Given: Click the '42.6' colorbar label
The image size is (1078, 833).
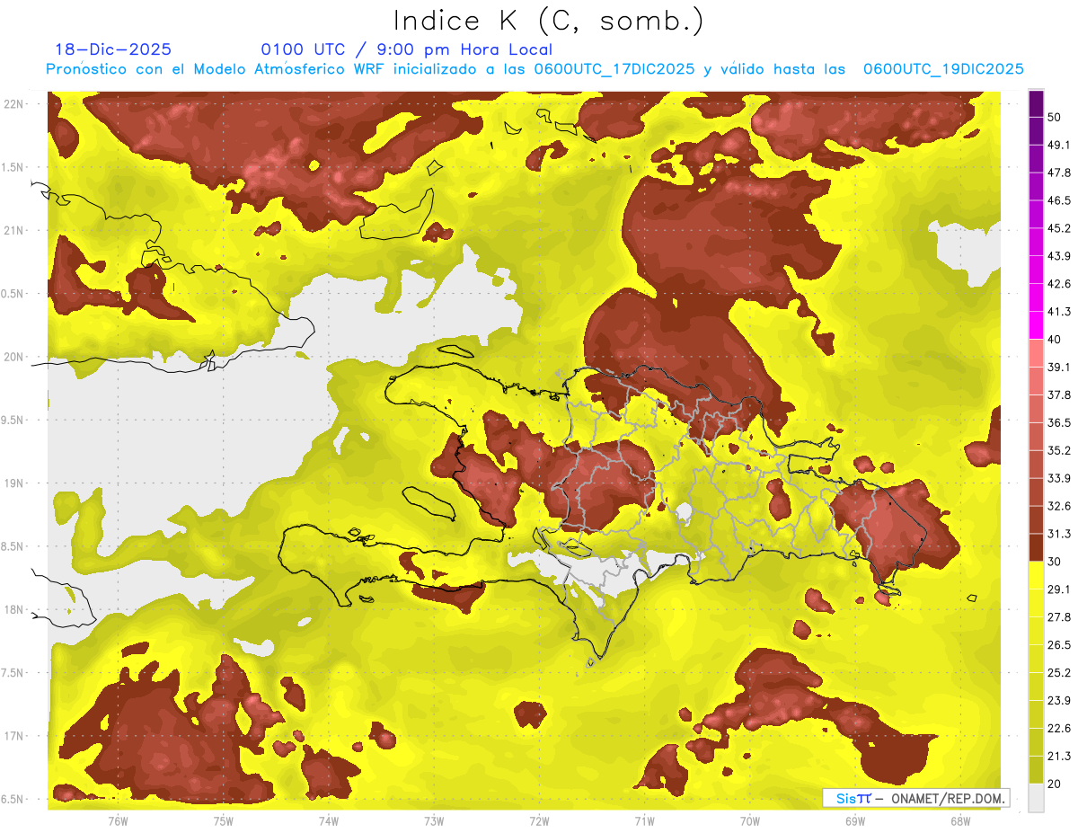Looking at the screenshot, I should [1059, 284].
